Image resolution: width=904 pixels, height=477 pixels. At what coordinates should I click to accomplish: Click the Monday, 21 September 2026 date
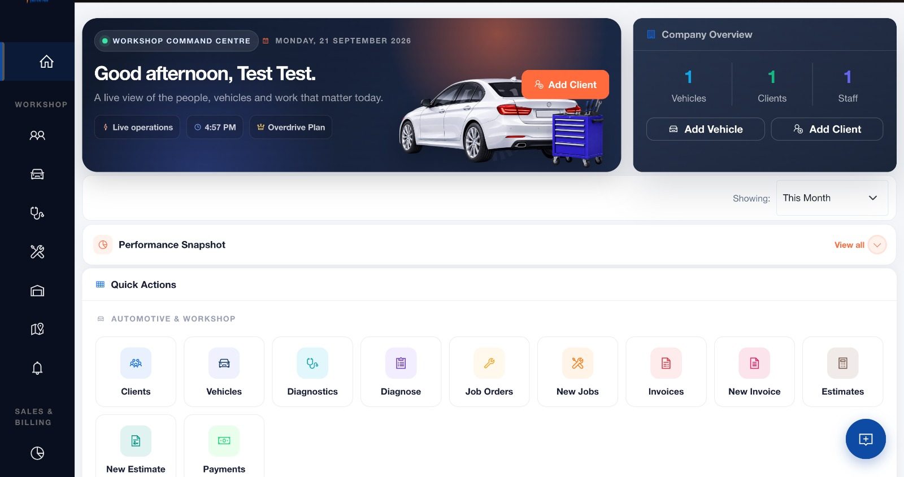(343, 41)
